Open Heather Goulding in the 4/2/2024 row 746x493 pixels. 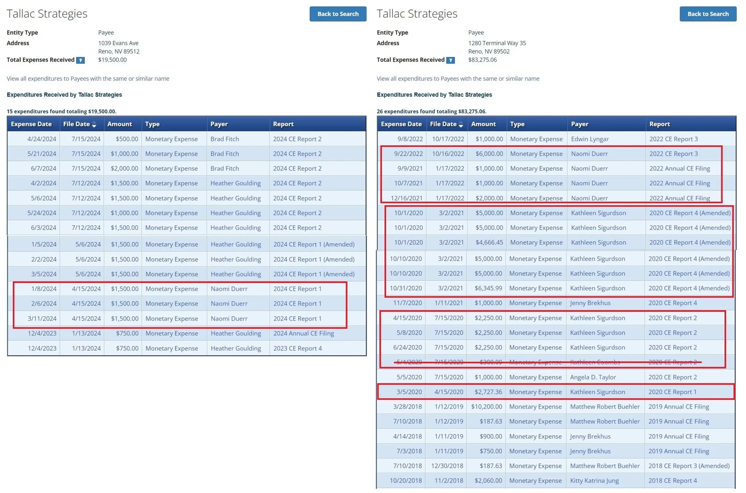(x=235, y=183)
